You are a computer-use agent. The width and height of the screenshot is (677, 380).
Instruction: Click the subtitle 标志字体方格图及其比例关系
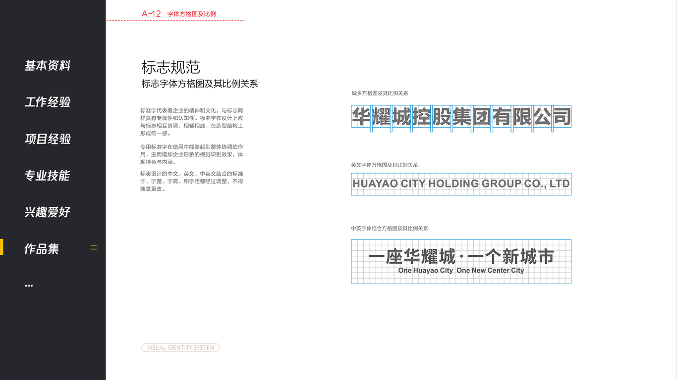point(200,84)
